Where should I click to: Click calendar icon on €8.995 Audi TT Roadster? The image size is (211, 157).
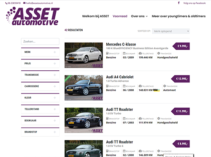[x=124, y=151]
